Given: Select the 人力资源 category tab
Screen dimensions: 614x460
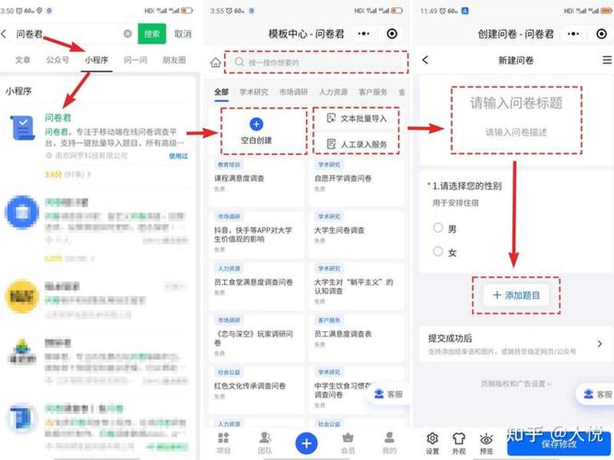Looking at the screenshot, I should pos(333,92).
